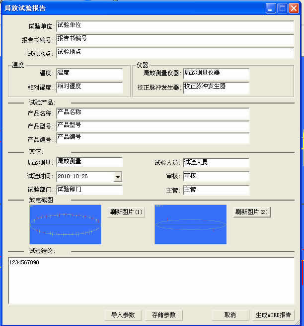Click the 产品编号 input field

[x=153, y=138]
